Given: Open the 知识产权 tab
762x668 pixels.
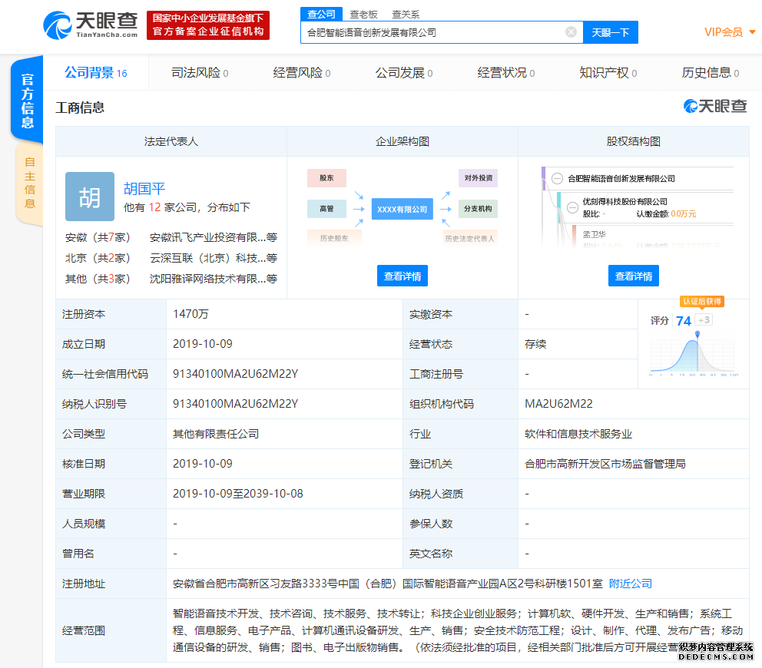Looking at the screenshot, I should click(608, 73).
